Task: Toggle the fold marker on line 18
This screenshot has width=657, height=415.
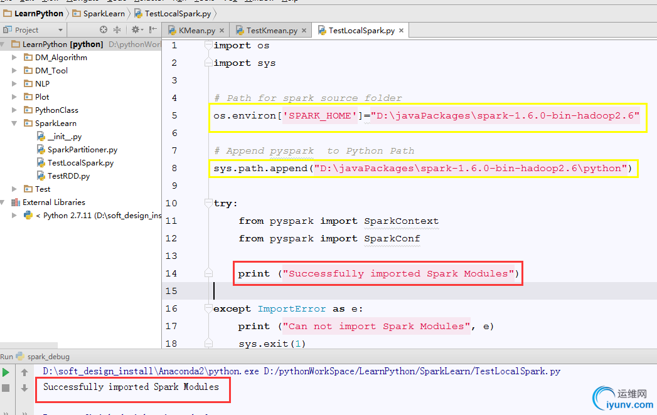Action: tap(208, 344)
